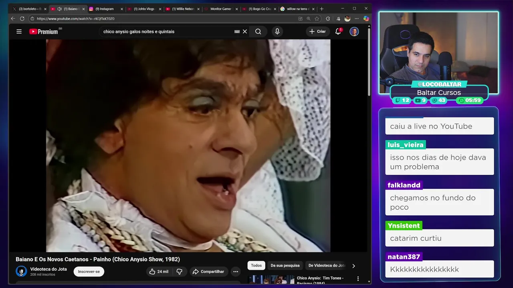Close the Willie Nelson tab
Image resolution: width=513 pixels, height=288 pixels.
[x=198, y=9]
